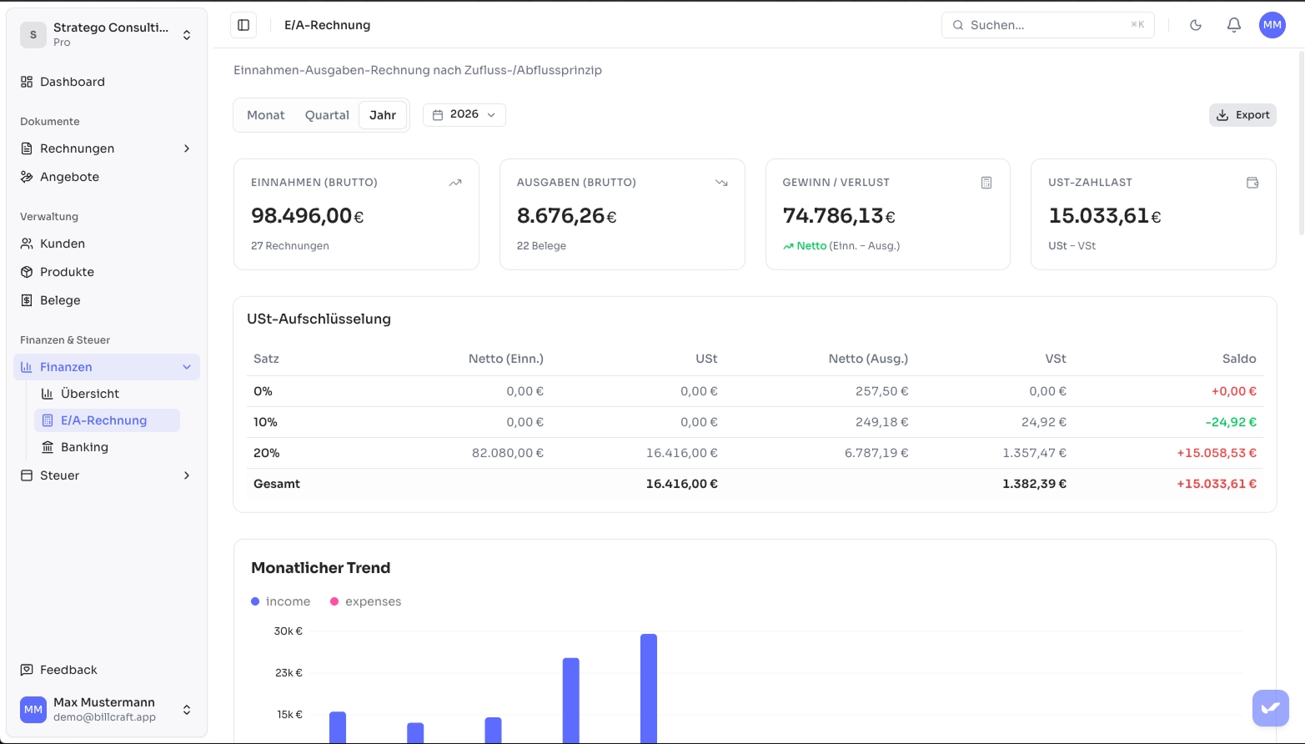
Task: Toggle the sidebar panel icon
Action: pyautogui.click(x=243, y=25)
